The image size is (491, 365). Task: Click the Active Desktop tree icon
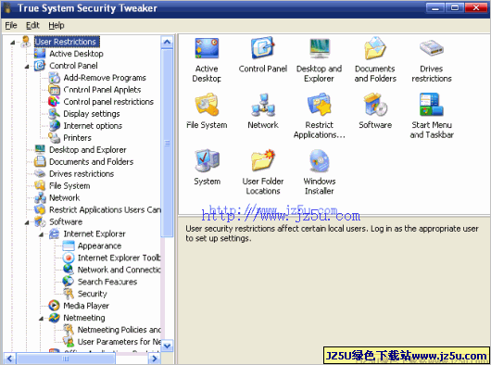point(40,54)
